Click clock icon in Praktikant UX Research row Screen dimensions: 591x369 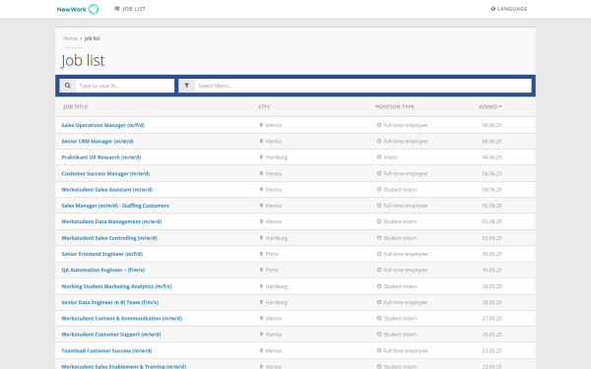coord(379,157)
